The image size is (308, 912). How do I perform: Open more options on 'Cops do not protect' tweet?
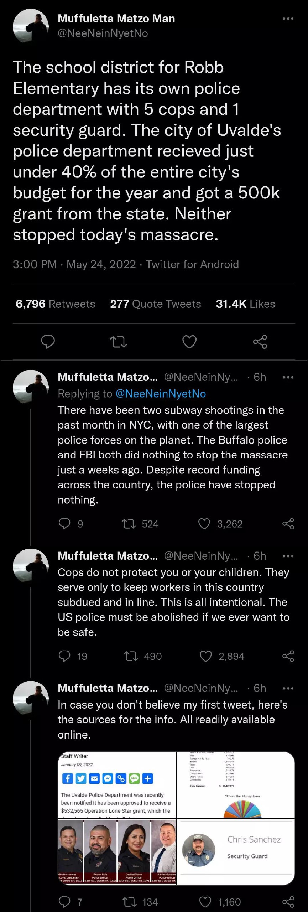(x=288, y=556)
